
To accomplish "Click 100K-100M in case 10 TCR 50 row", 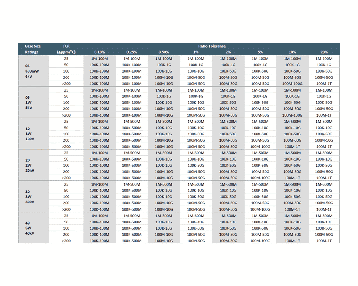I will (x=100, y=128).
